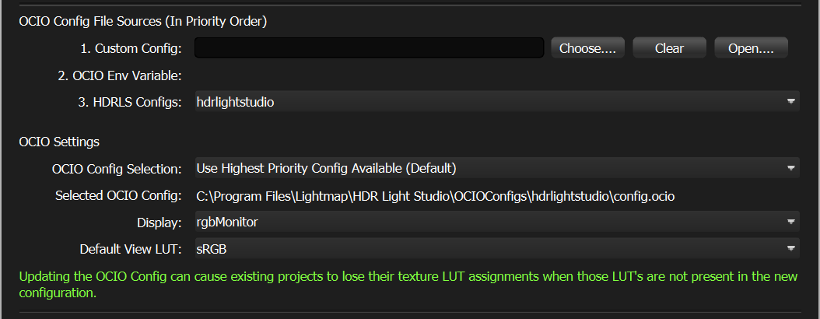This screenshot has width=820, height=319.
Task: Click the Default View LUT label
Action: click(131, 250)
